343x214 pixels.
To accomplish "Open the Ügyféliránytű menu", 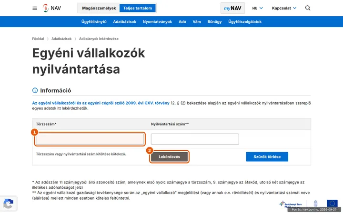I will pyautogui.click(x=94, y=21).
